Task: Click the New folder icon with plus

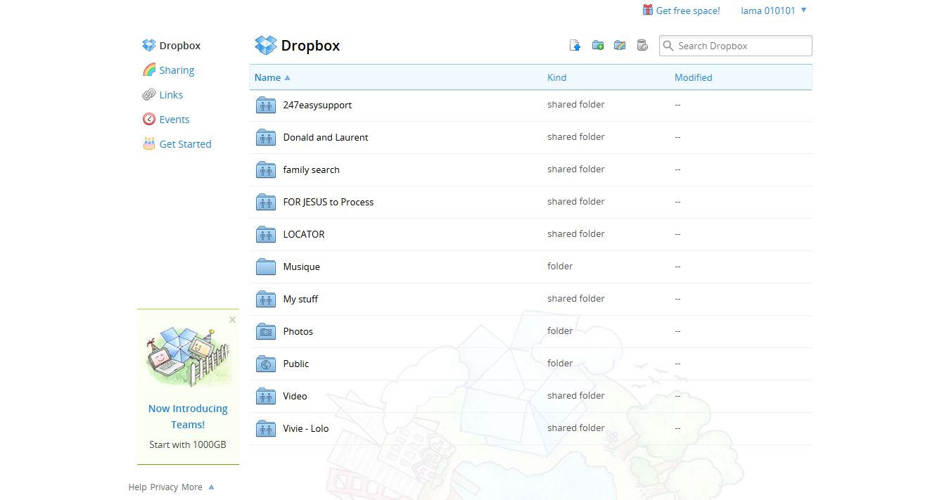Action: 598,46
